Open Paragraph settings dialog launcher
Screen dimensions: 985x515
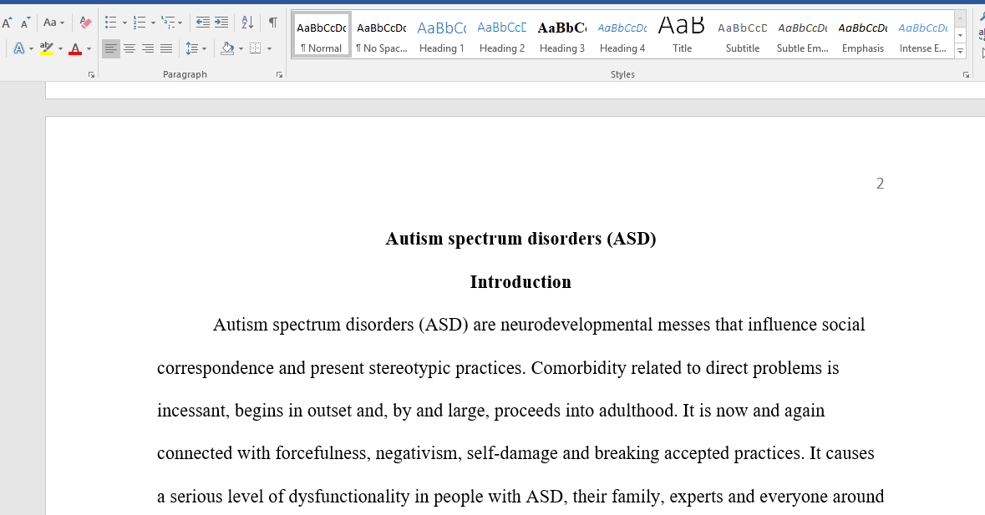[x=280, y=74]
